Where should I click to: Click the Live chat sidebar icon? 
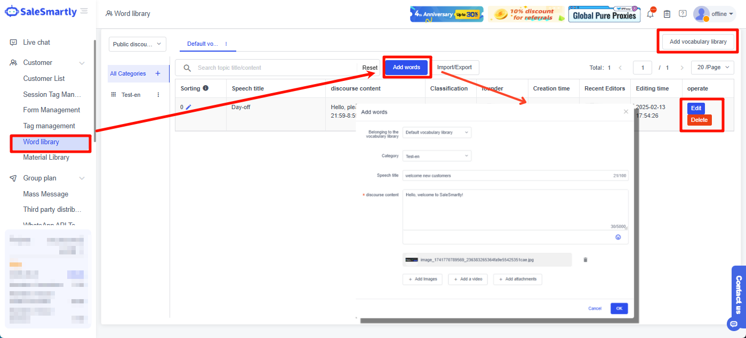click(13, 43)
